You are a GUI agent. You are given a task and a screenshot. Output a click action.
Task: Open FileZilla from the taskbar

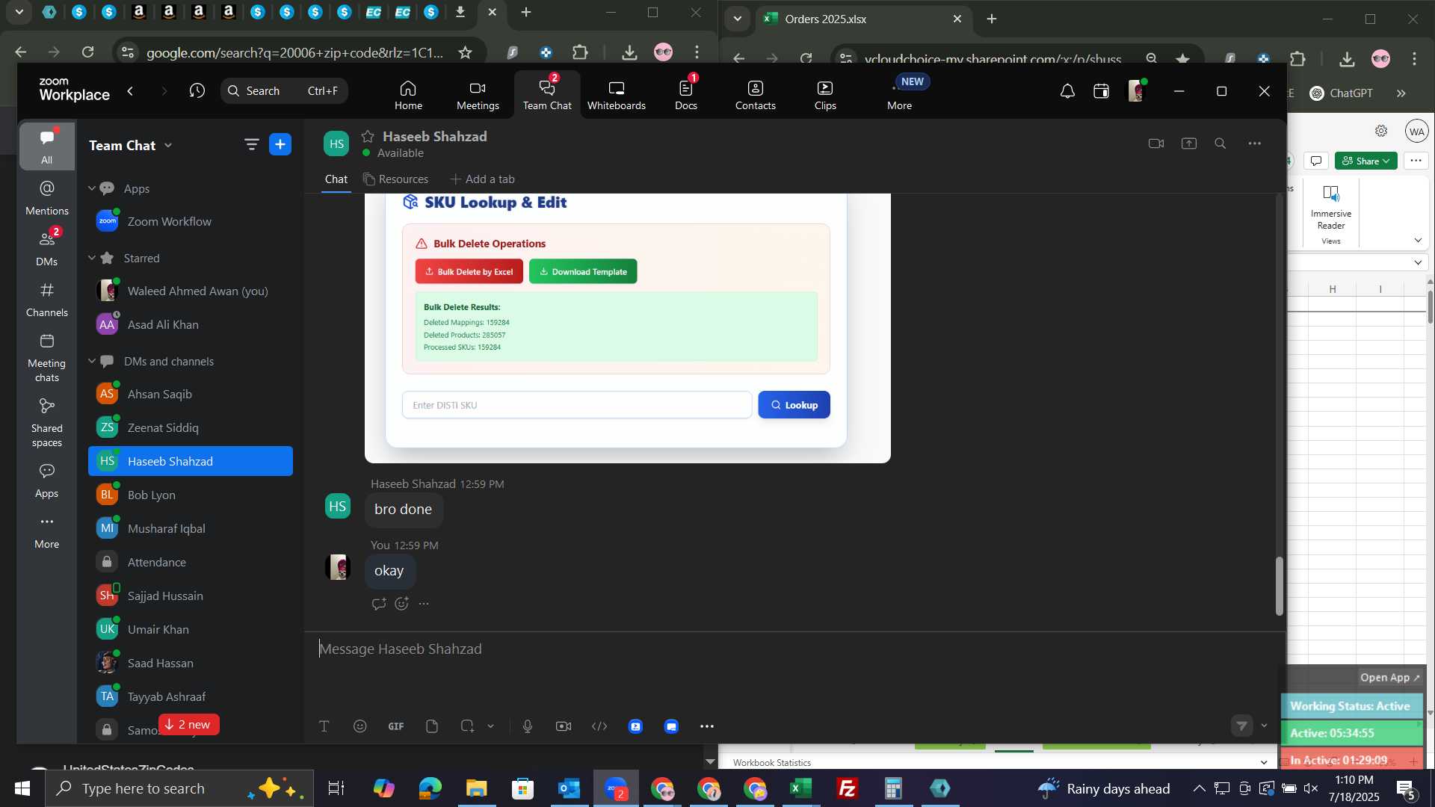[x=847, y=789]
